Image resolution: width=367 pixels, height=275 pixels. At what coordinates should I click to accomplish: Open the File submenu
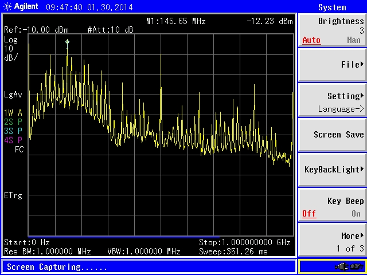[332, 65]
